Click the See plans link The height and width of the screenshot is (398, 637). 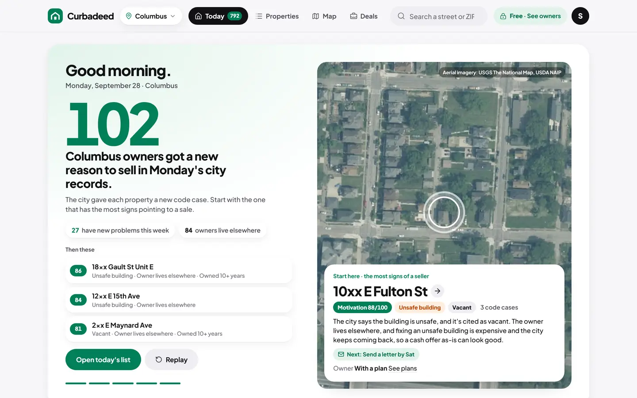click(403, 368)
